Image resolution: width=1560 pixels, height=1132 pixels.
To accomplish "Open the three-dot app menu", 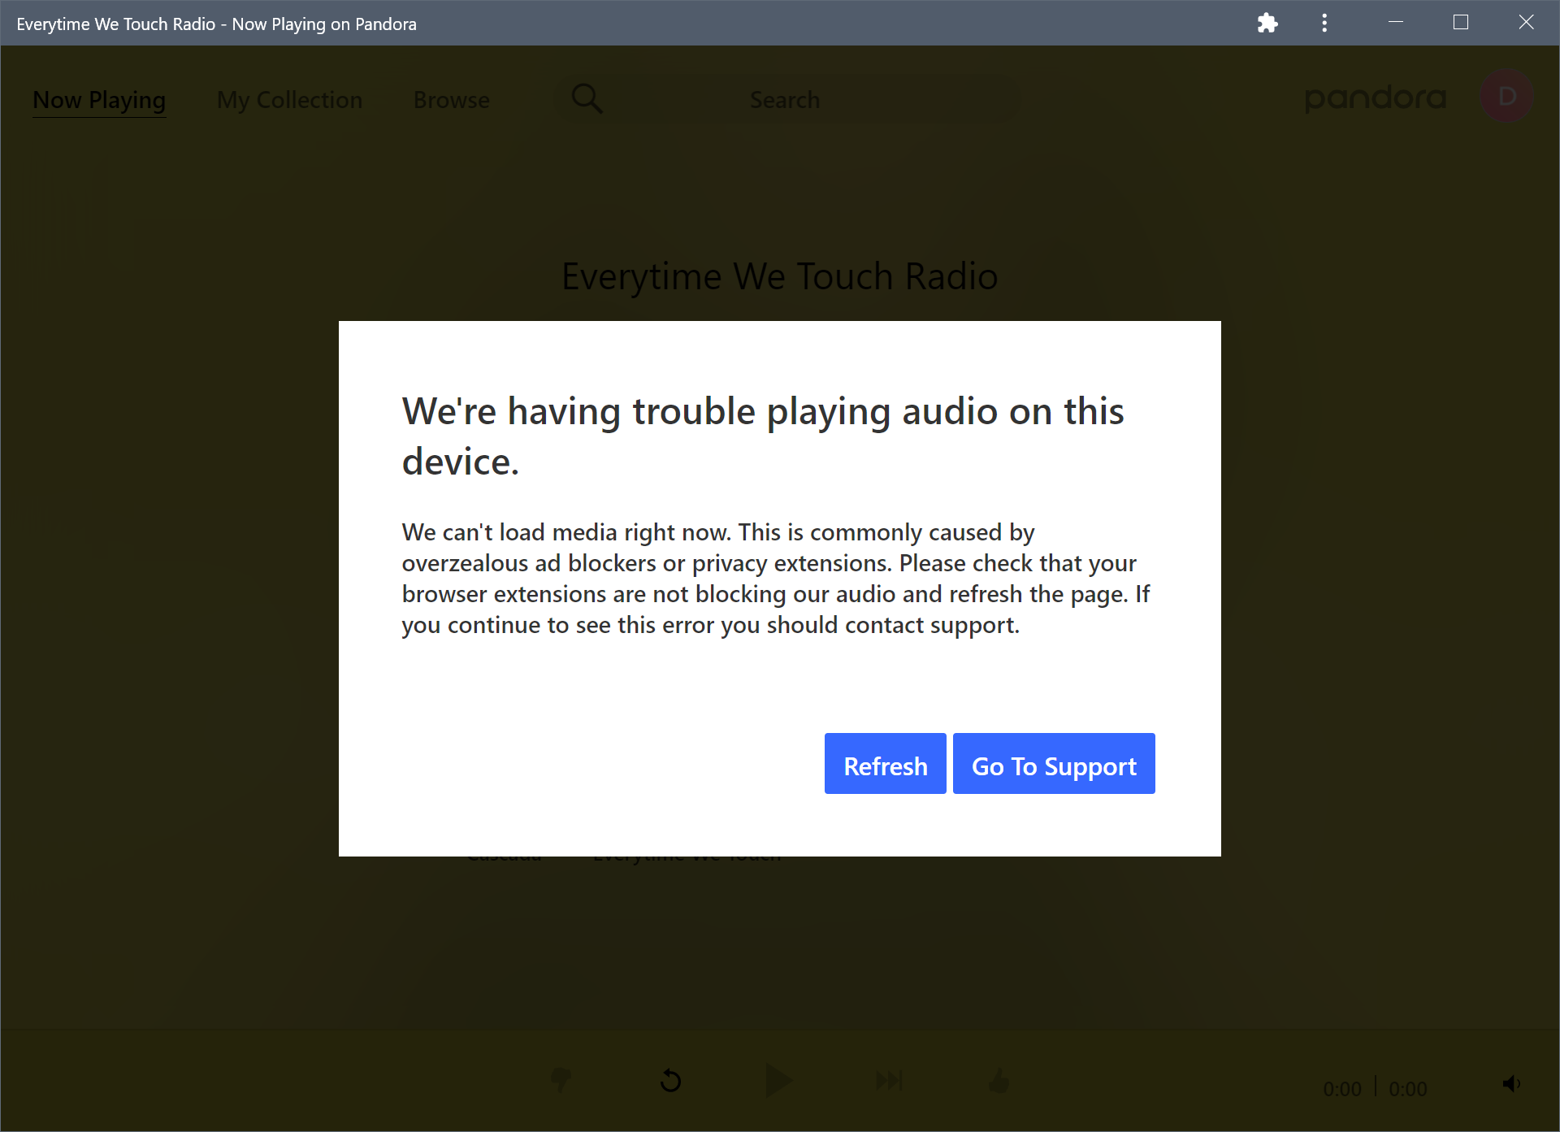I will [1324, 23].
